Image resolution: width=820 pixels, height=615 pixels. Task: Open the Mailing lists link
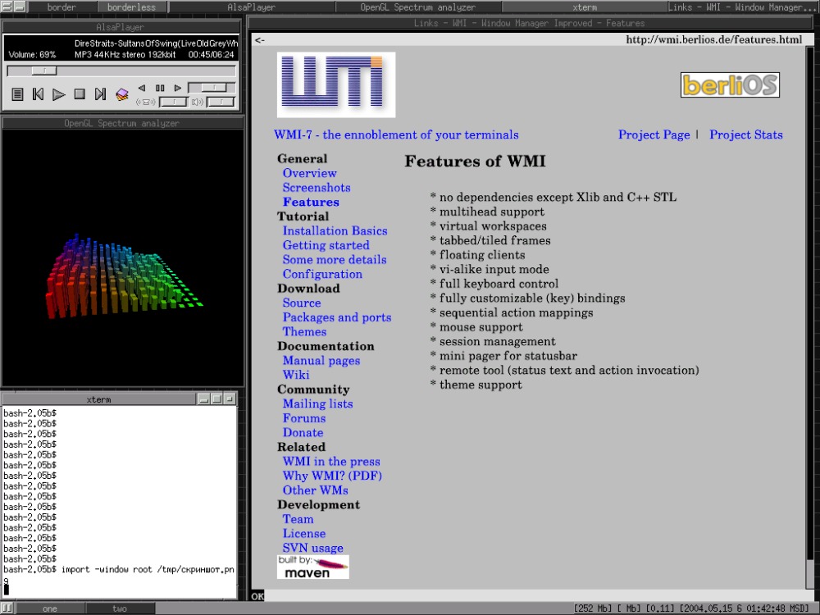coord(317,403)
